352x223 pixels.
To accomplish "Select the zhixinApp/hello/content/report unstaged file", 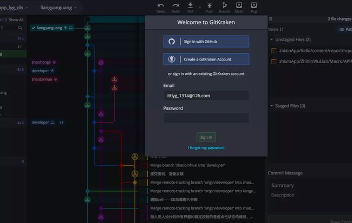I will pyautogui.click(x=311, y=51).
